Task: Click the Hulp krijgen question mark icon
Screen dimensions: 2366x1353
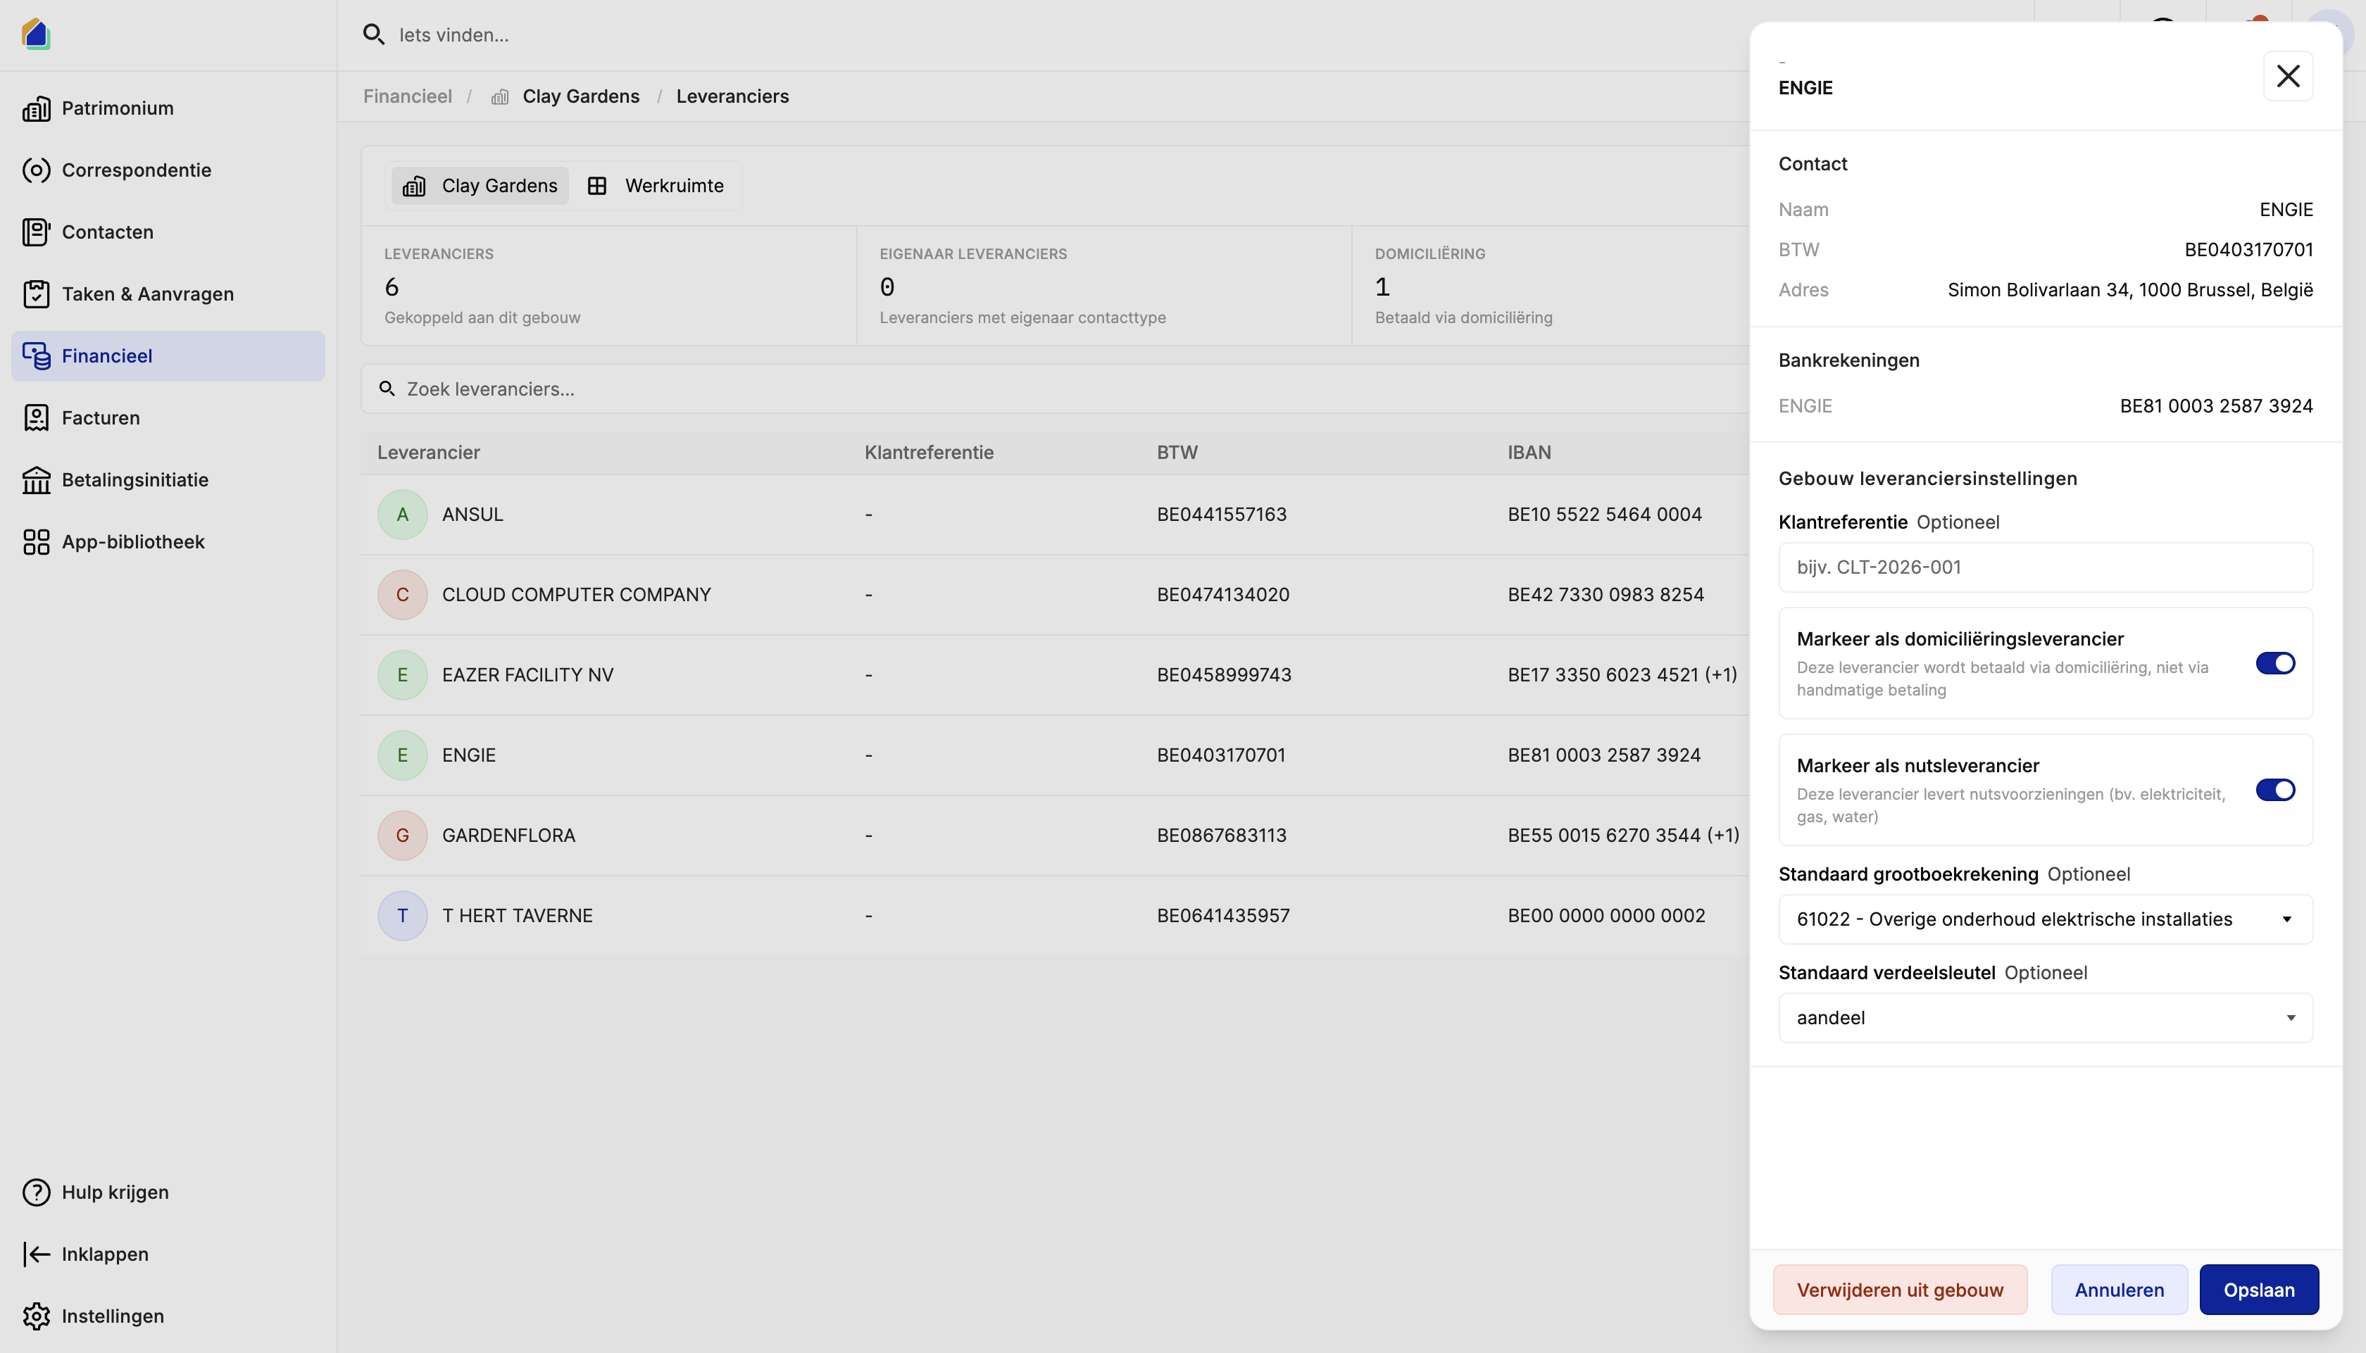Action: pyautogui.click(x=36, y=1192)
